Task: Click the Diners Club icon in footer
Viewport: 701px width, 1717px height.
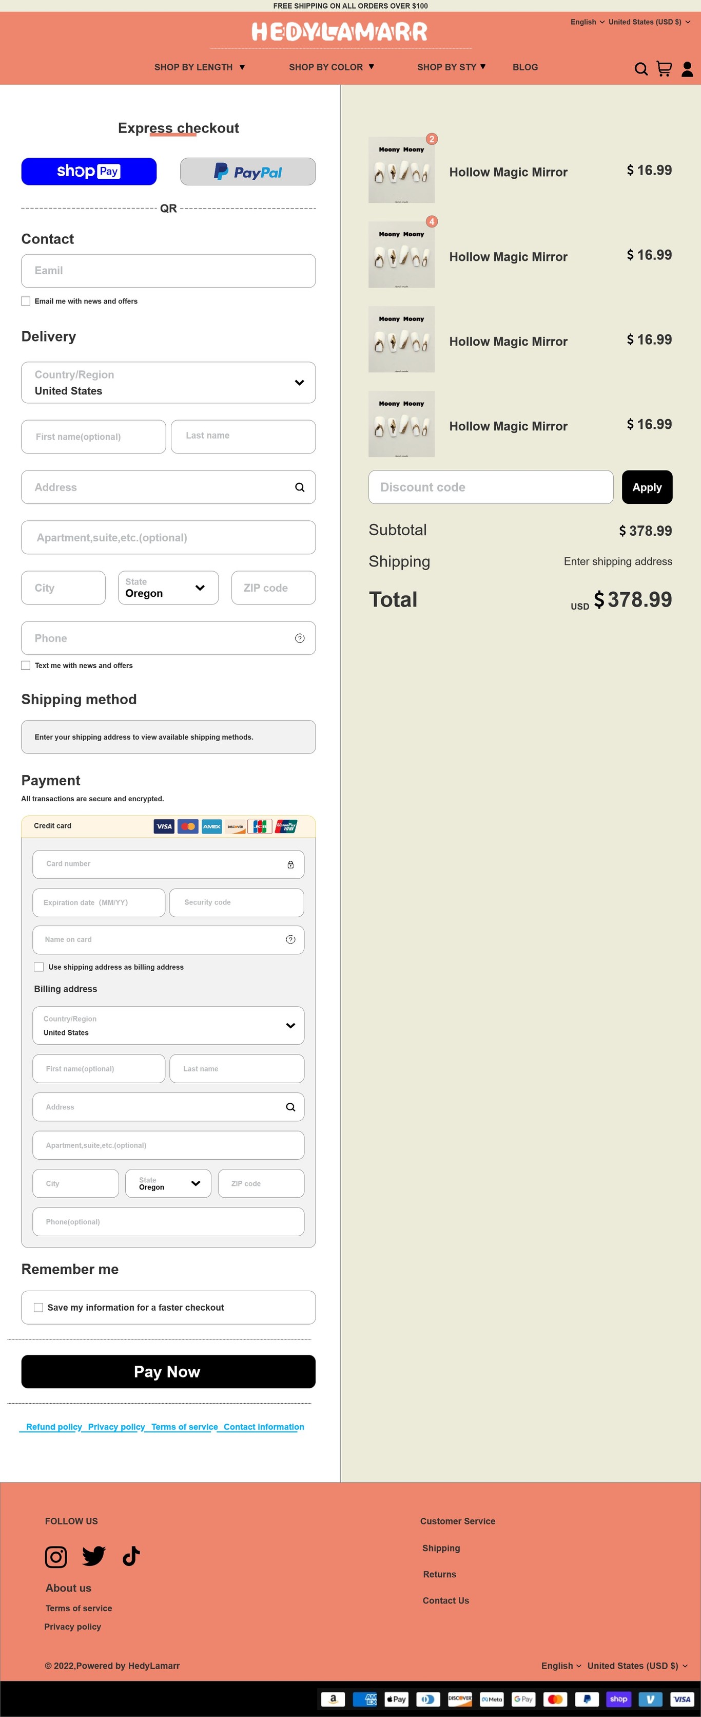Action: [428, 1699]
